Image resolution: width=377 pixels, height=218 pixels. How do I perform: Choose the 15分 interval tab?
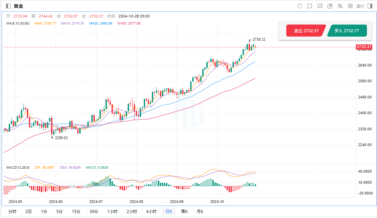76,211
